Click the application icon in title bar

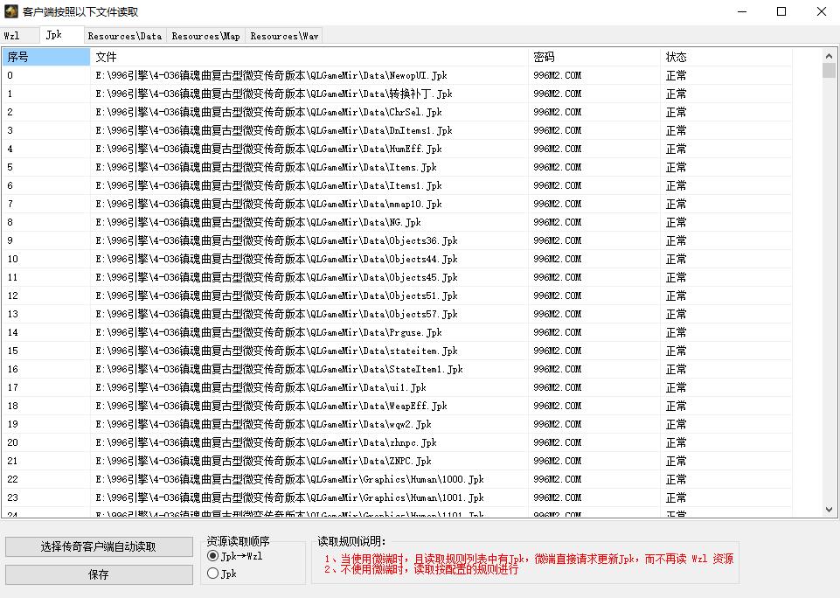[11, 11]
